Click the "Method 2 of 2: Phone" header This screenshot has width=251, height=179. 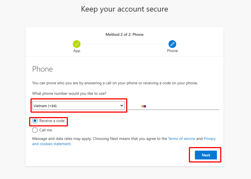pyautogui.click(x=125, y=35)
